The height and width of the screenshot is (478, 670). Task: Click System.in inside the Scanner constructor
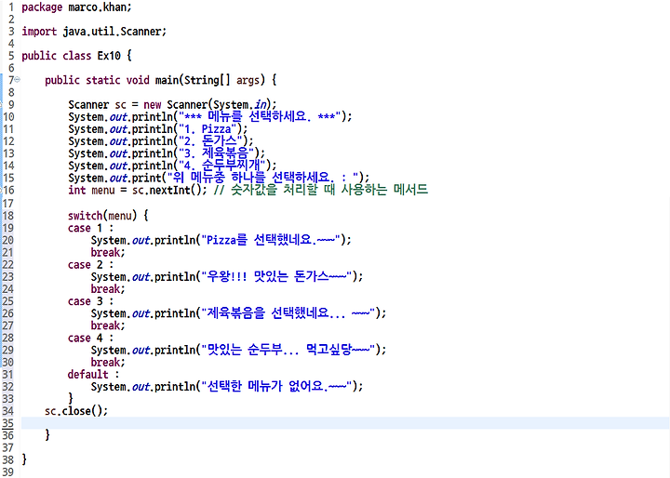click(240, 105)
